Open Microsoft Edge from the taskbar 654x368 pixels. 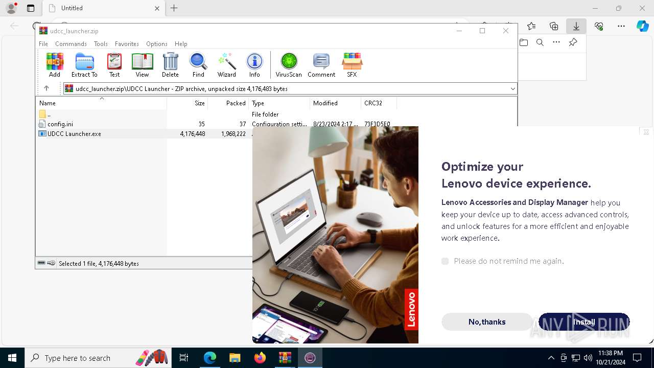pos(210,358)
